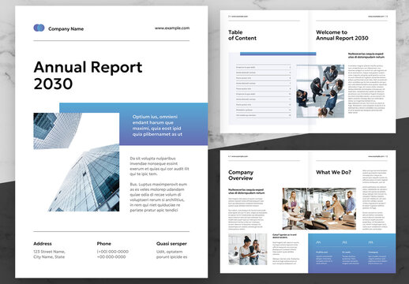Select paragraph starting 'Da sit volupta nulparibus'
Screen dimensions: 409x284
pyautogui.click(x=159, y=166)
